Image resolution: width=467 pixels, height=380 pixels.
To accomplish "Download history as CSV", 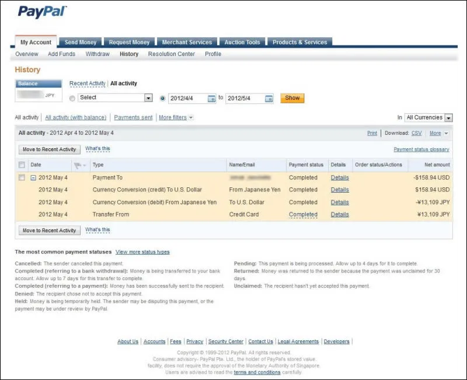I will [x=416, y=133].
